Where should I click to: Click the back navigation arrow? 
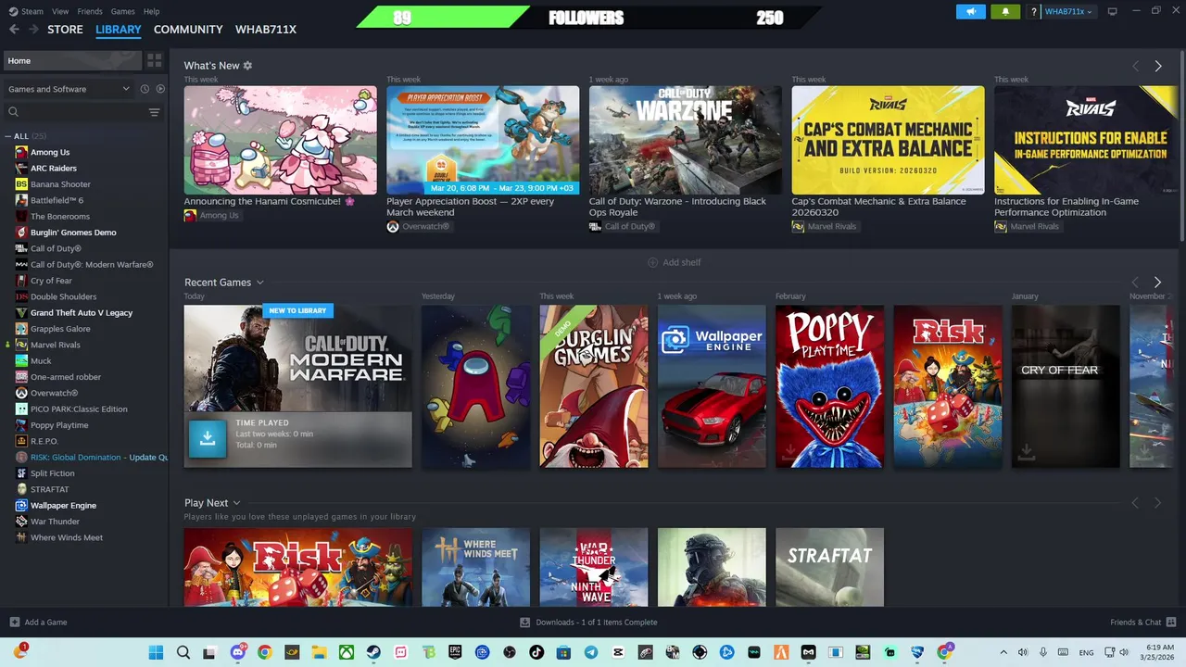[x=14, y=30]
